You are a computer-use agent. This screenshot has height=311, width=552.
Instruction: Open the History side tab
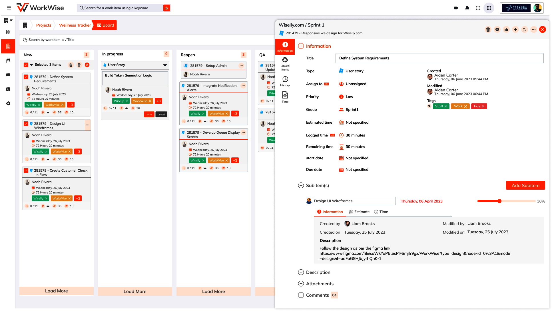[285, 81]
